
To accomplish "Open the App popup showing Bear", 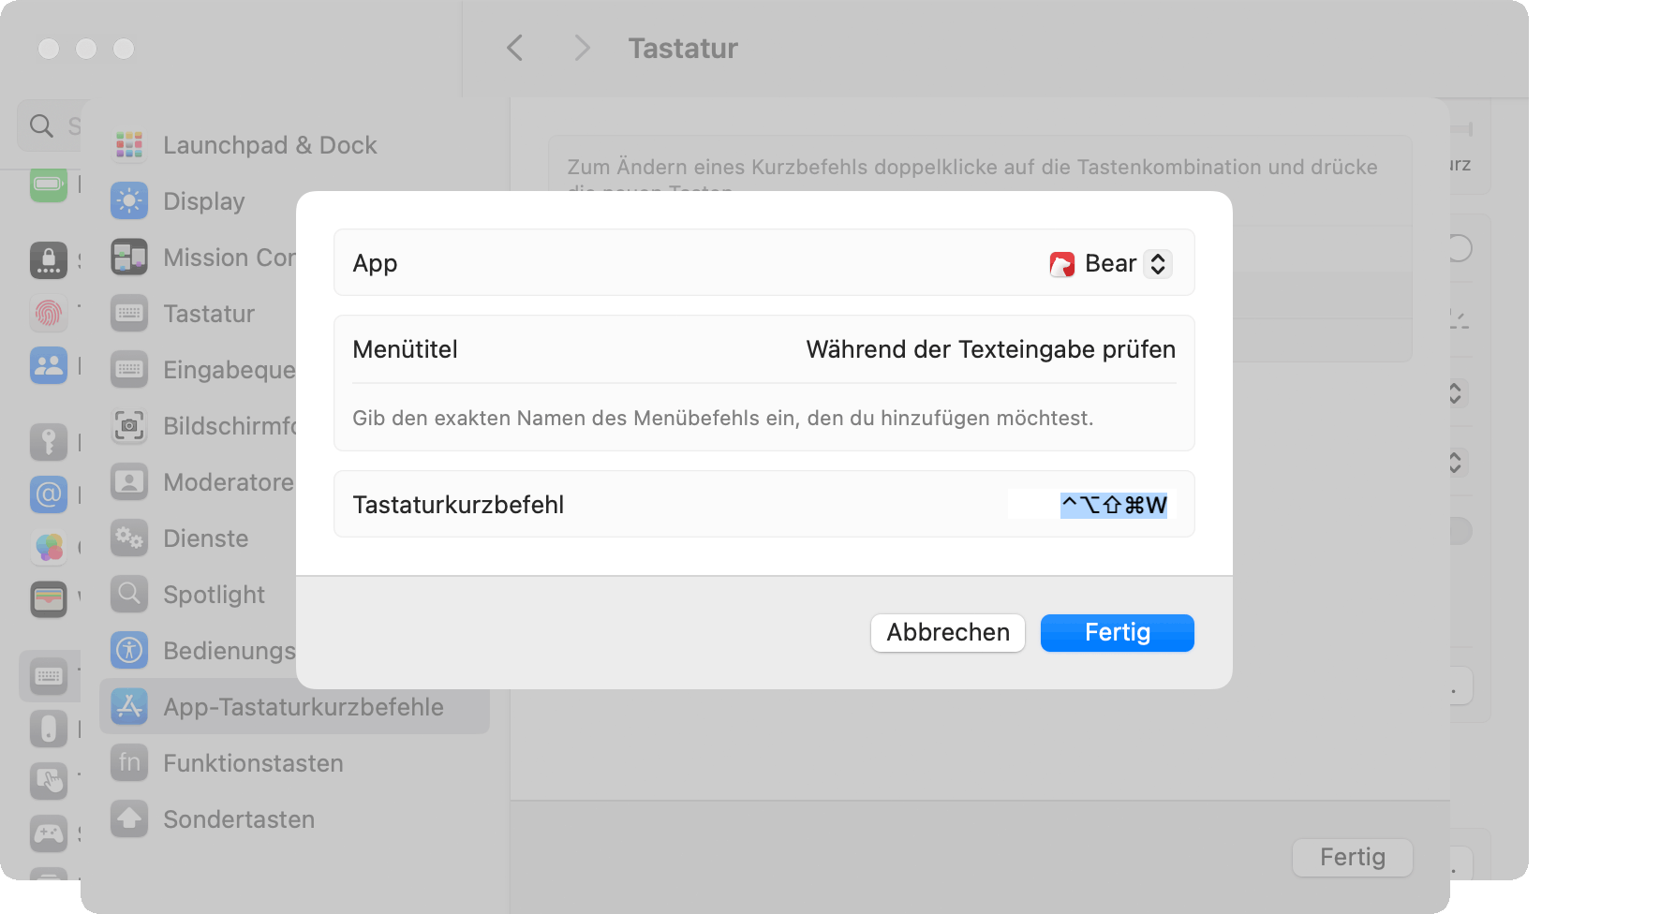I will 1110,264.
